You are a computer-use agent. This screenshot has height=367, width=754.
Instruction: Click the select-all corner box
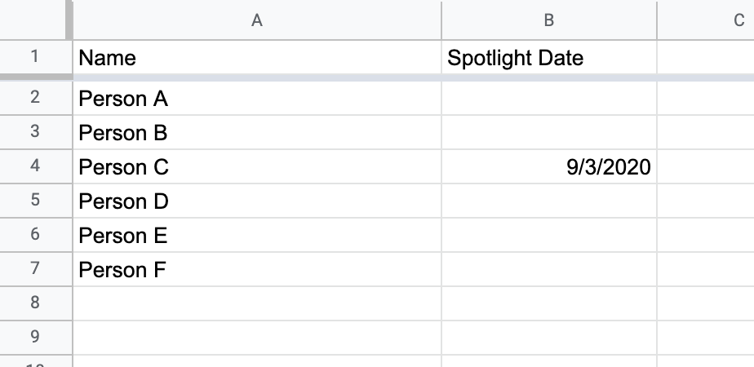point(33,20)
